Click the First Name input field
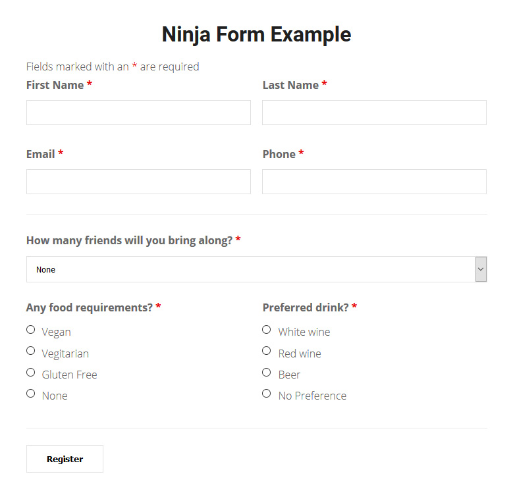The height and width of the screenshot is (499, 513). click(x=138, y=113)
